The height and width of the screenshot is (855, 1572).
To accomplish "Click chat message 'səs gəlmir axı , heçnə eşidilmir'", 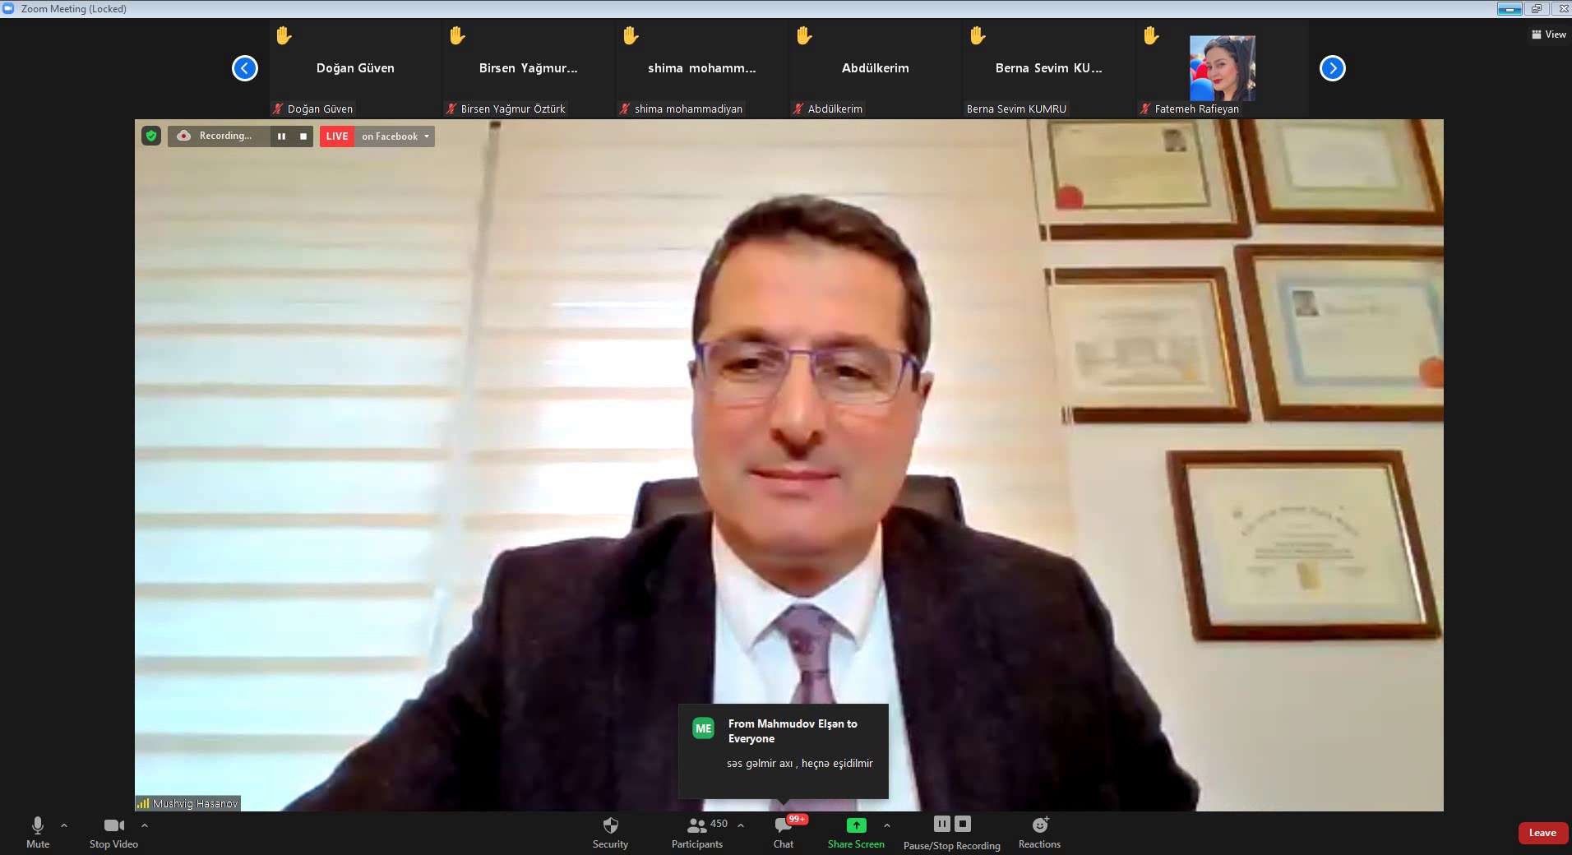I will 800,764.
